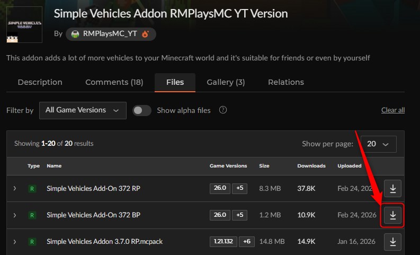Open file Simple Vehicles Addon 3.7.0 RP.mcpack
Image resolution: width=420 pixels, height=255 pixels.
105,242
